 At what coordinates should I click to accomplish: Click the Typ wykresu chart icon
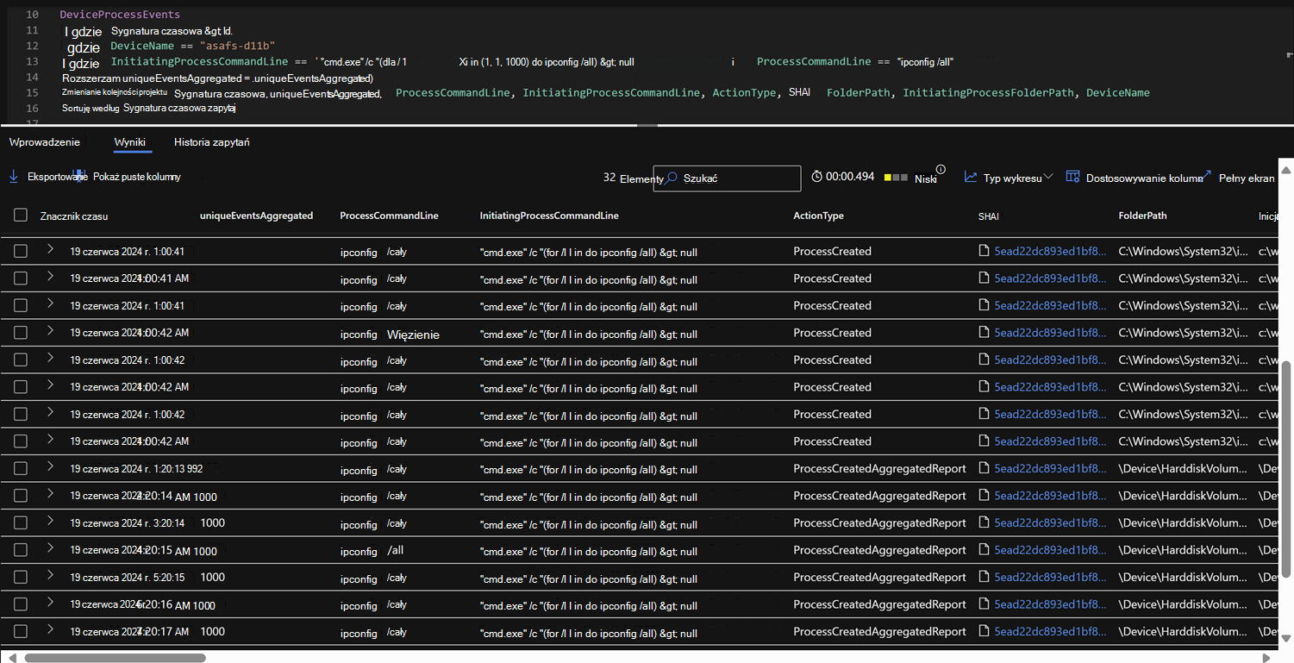pos(971,177)
